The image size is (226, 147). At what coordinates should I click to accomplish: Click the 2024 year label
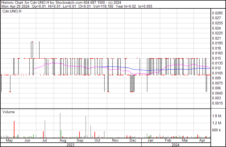tap(176, 145)
